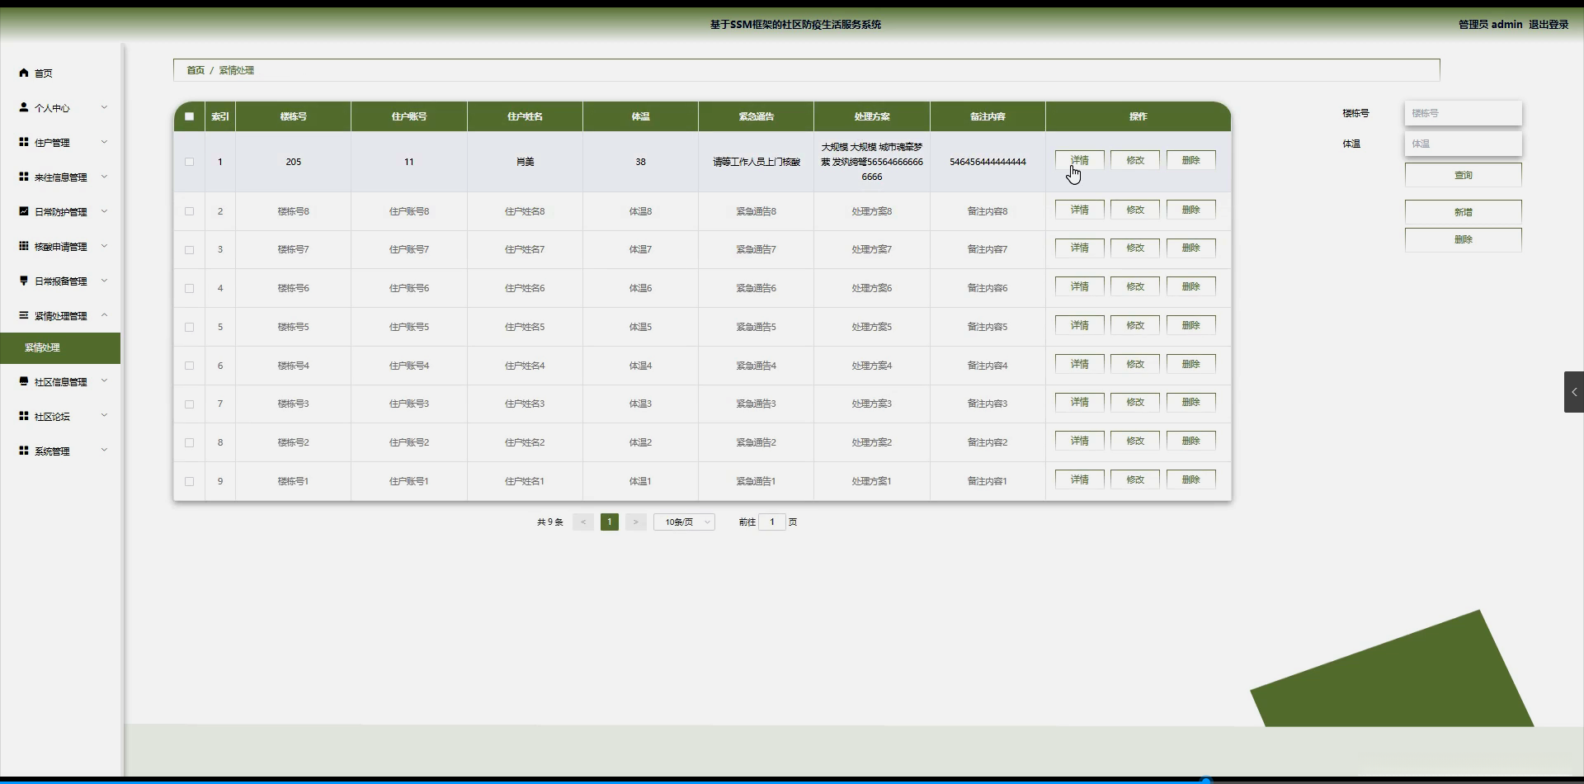Expand the 社区论坛 chevron

coord(104,416)
